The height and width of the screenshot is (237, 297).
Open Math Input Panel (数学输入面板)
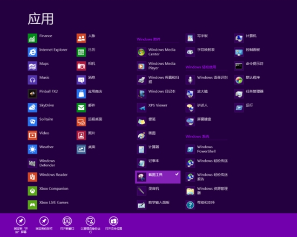pyautogui.click(x=153, y=205)
